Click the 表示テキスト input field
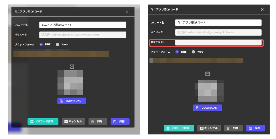This screenshot has height=139, width=276. (x=218, y=42)
